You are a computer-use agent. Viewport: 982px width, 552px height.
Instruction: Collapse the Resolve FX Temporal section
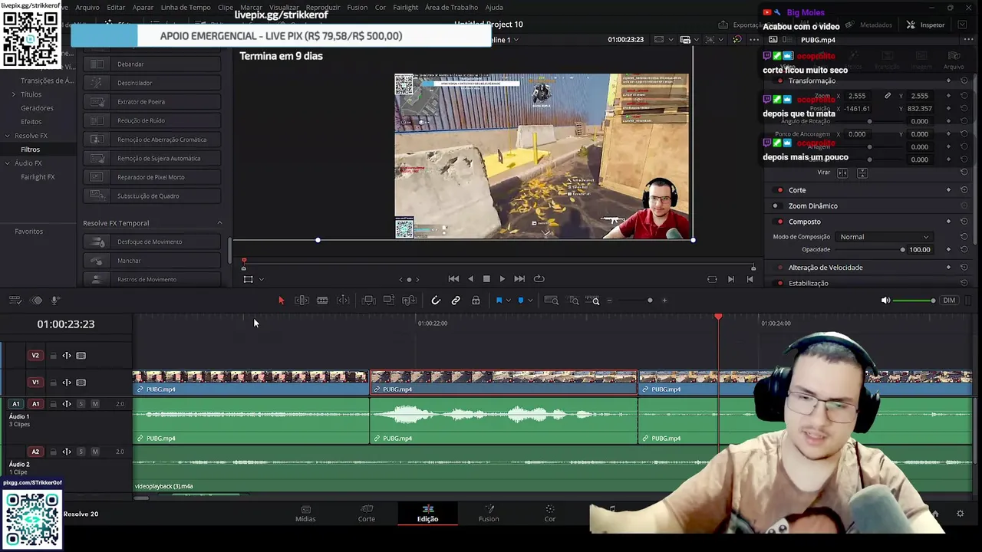[219, 223]
